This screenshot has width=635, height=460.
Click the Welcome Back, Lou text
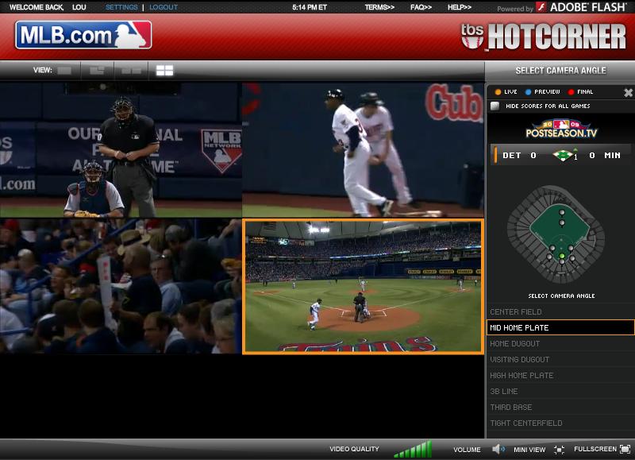click(x=48, y=7)
